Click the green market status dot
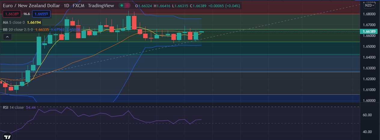Viewport: 380px width, 140px height. 121,6
